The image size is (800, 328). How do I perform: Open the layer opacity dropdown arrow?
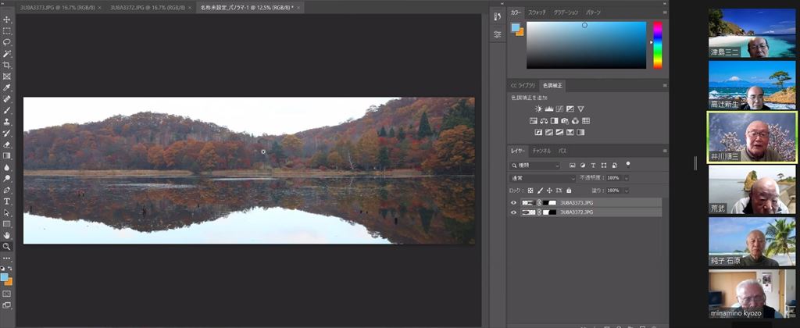[x=627, y=178]
